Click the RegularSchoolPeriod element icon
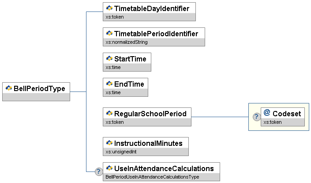The width and height of the screenshot is (311, 183). tap(109, 114)
